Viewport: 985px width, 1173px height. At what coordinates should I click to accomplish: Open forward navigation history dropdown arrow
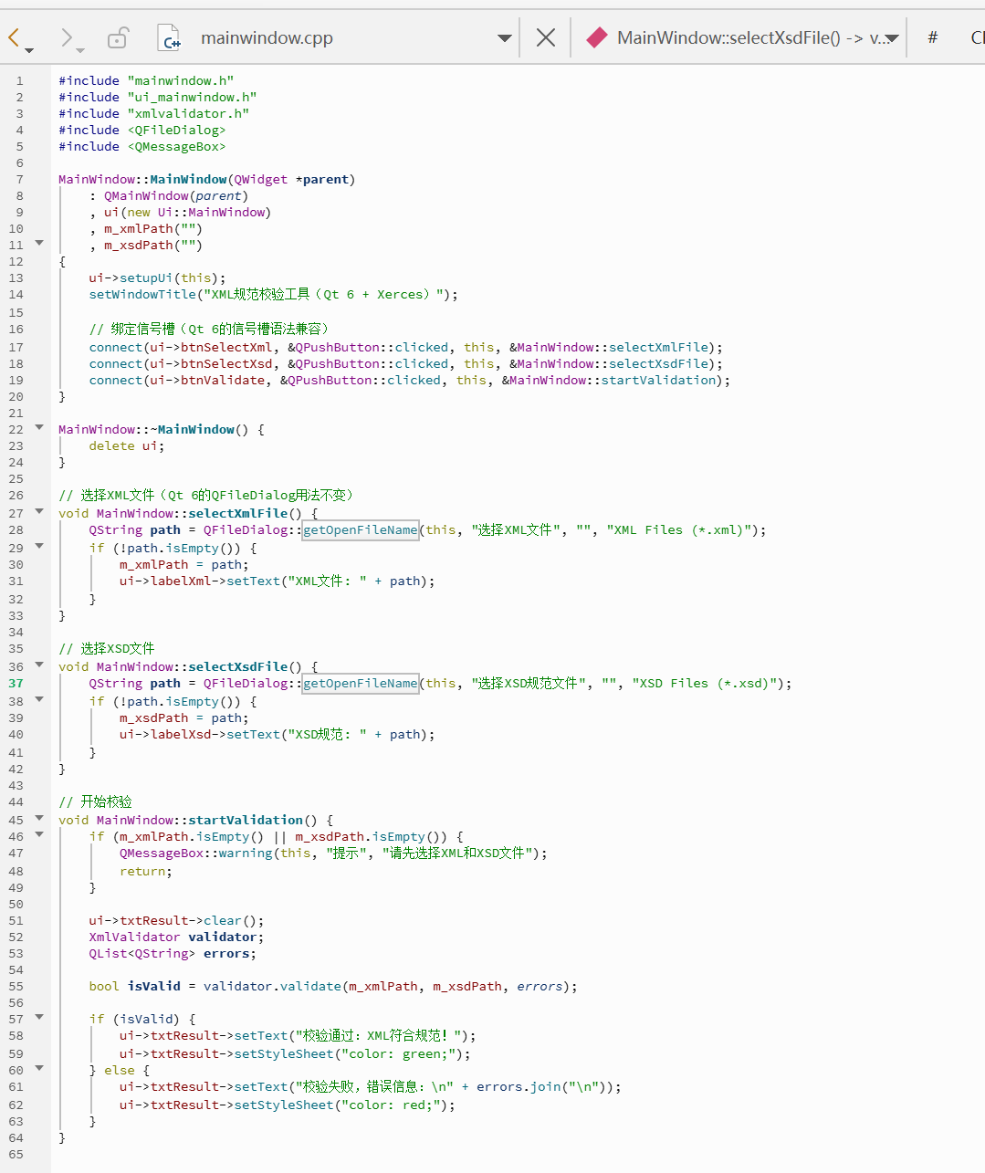[80, 50]
